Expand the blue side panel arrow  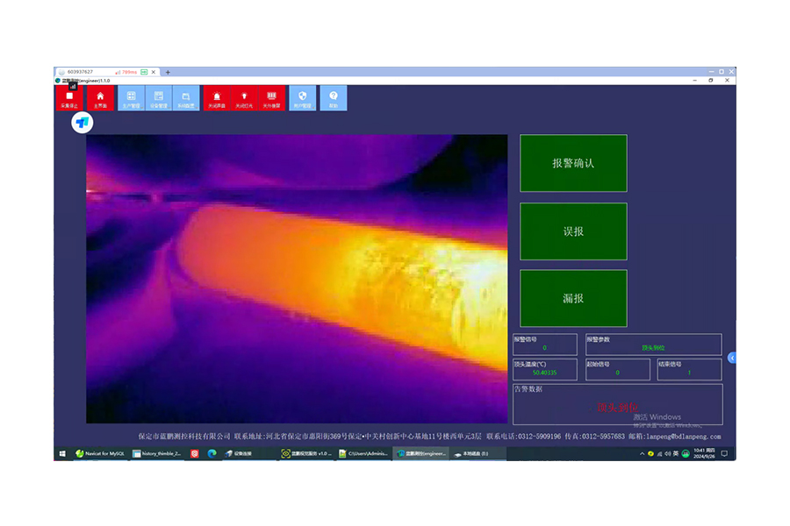click(732, 358)
